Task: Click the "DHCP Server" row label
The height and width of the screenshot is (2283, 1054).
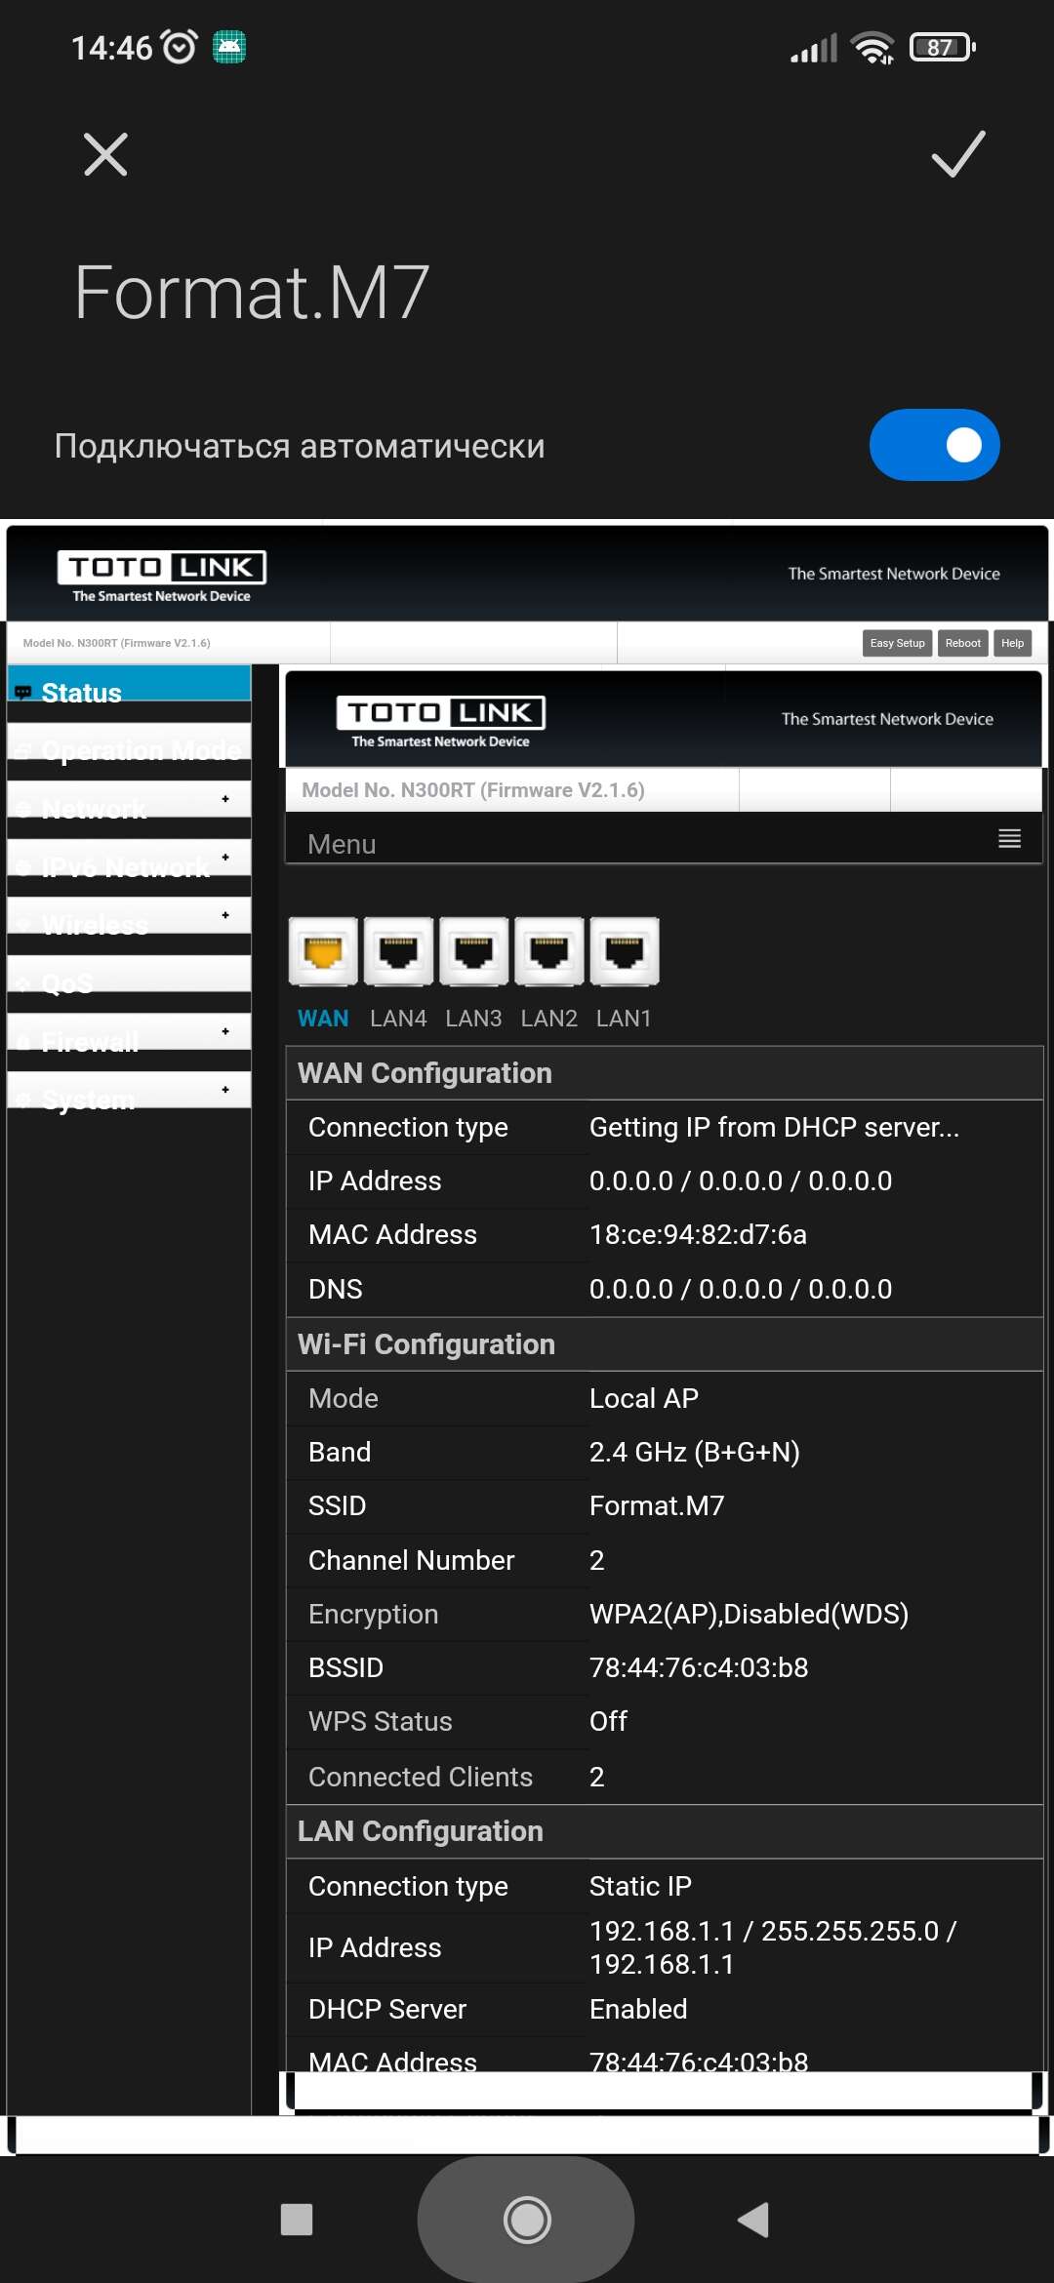Action: coord(387,2009)
